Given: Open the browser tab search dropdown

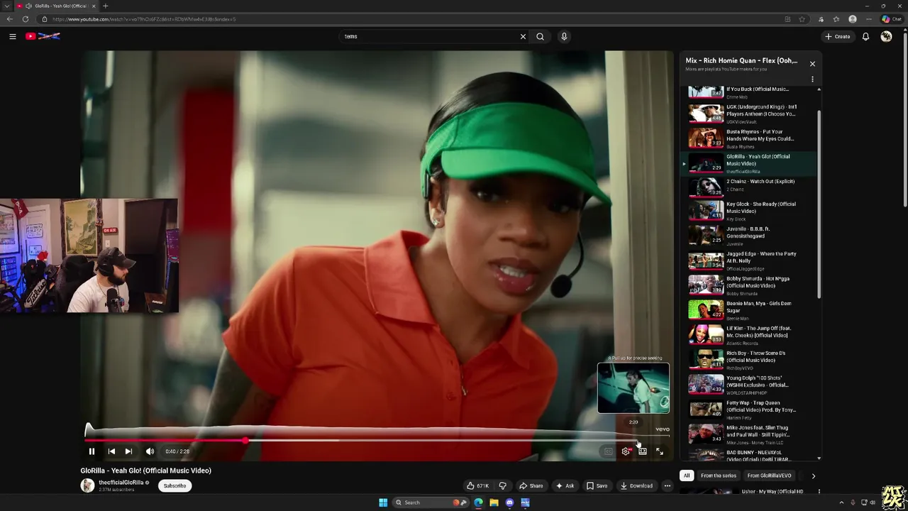Looking at the screenshot, I should (x=7, y=6).
